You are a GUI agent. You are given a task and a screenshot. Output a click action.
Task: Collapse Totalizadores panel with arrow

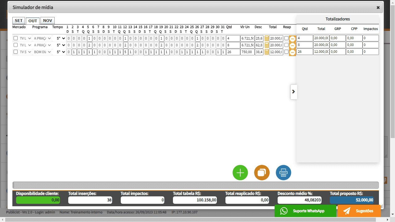click(293, 92)
